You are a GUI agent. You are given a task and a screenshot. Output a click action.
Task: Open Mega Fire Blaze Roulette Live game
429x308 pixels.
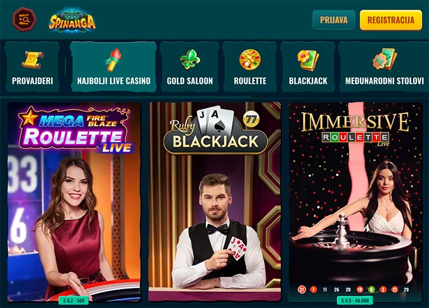click(74, 202)
